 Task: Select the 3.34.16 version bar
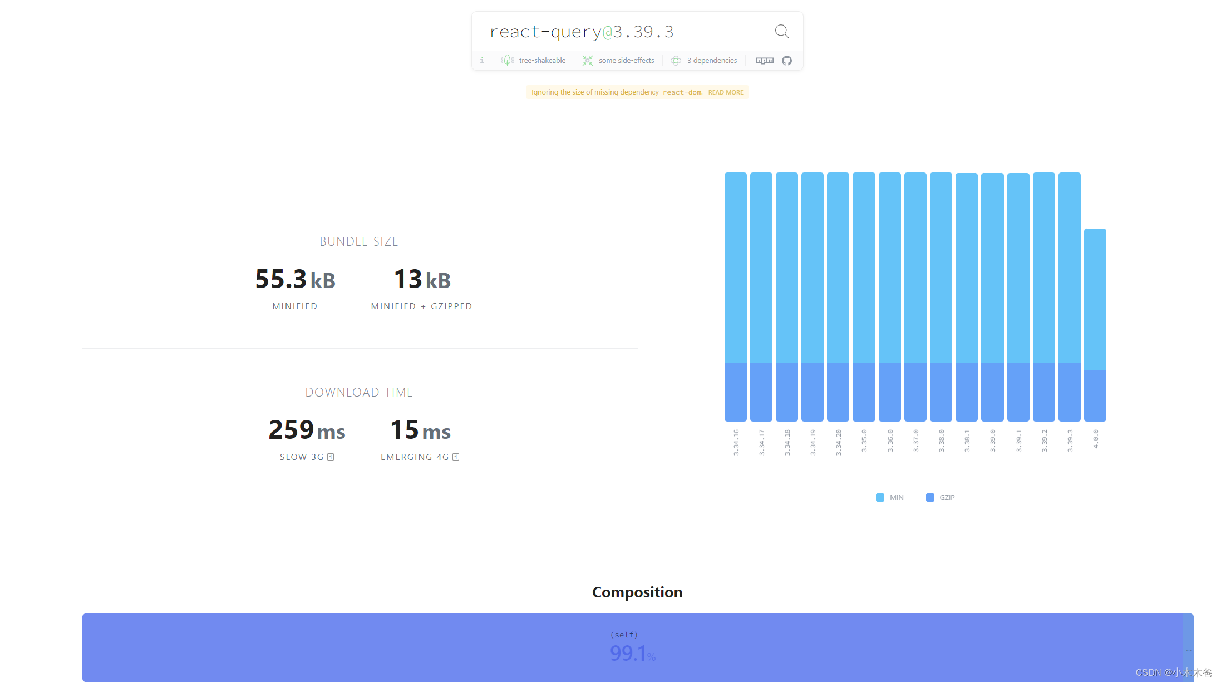[735, 296]
